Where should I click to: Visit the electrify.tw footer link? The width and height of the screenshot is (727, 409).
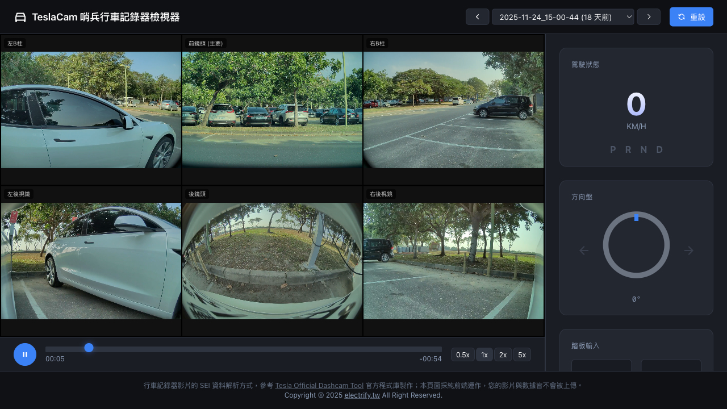pyautogui.click(x=362, y=395)
